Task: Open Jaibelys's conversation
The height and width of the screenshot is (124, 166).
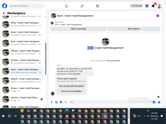Action: pos(22,52)
